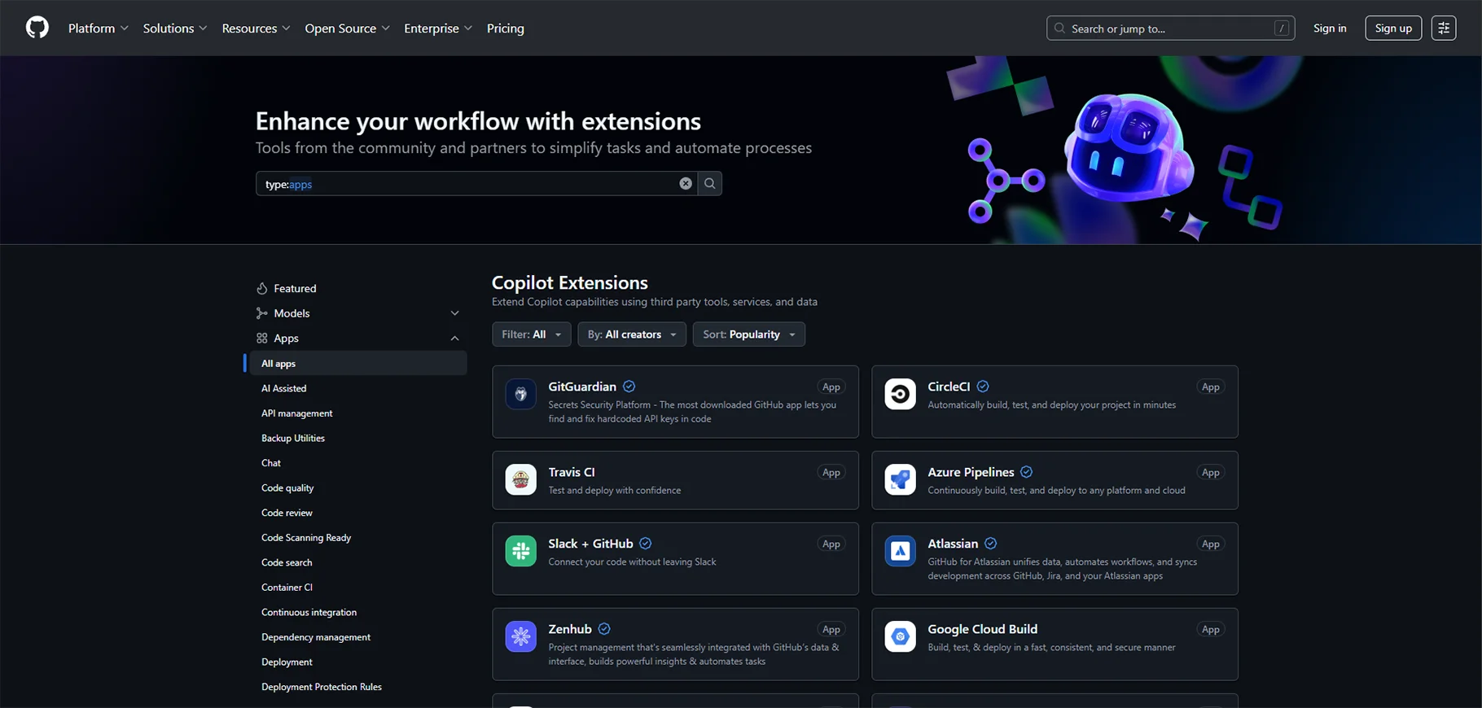
Task: Open the Travis CI title link
Action: (572, 472)
